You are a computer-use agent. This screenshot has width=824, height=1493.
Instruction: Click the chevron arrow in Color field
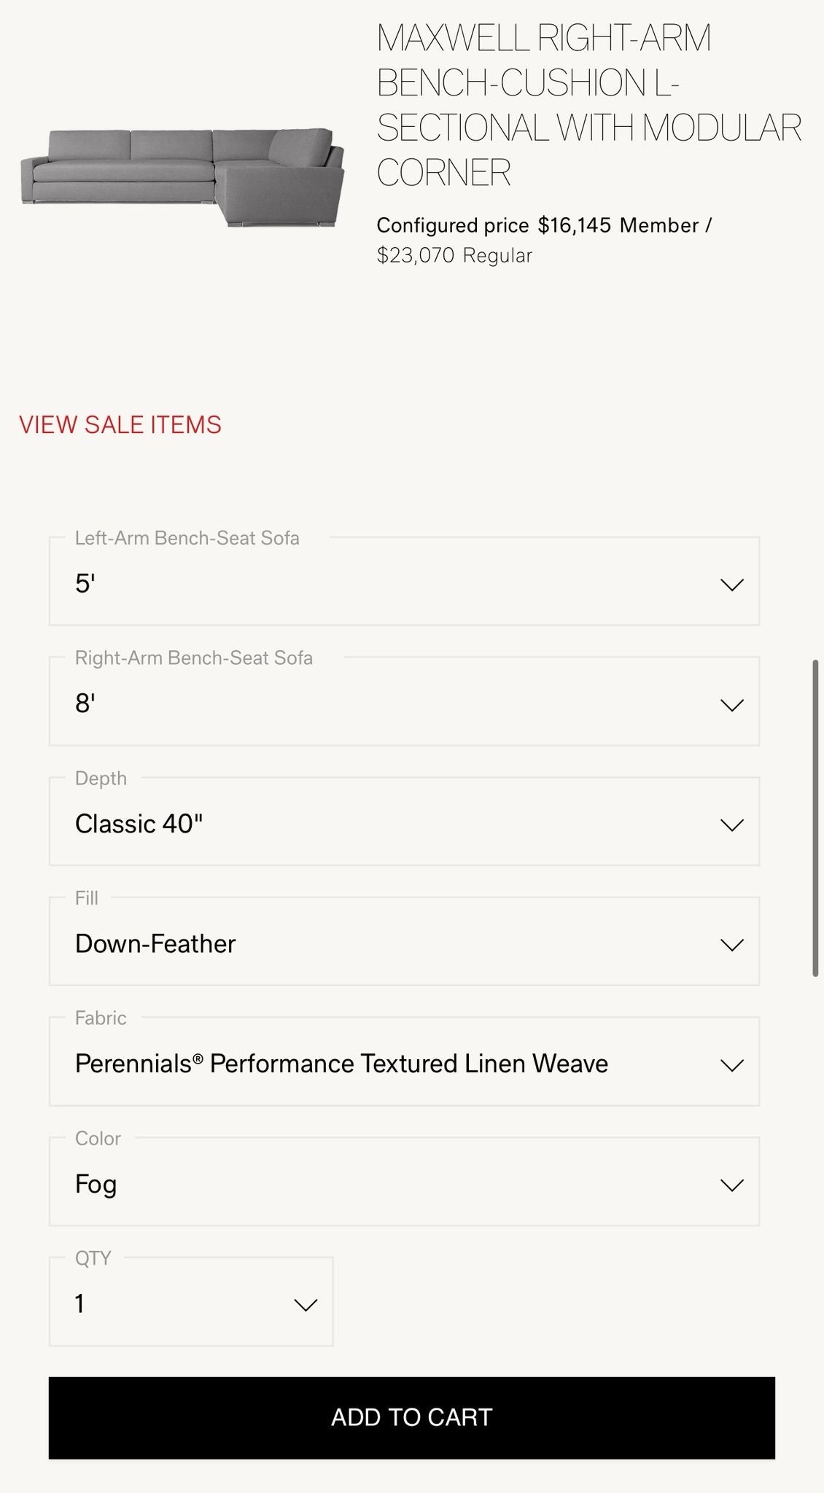731,1185
